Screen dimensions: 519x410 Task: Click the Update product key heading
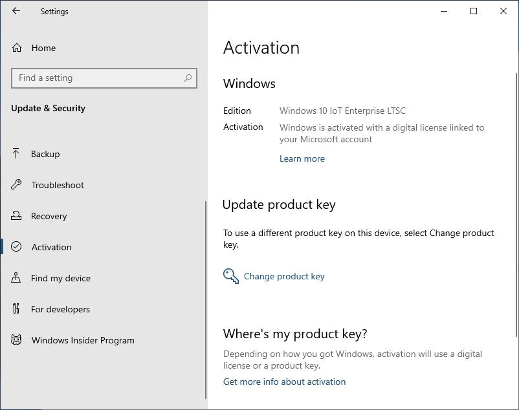[x=279, y=204]
